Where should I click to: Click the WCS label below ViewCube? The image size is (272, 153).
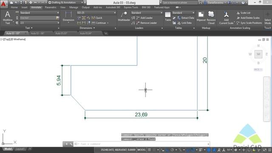tap(258, 70)
